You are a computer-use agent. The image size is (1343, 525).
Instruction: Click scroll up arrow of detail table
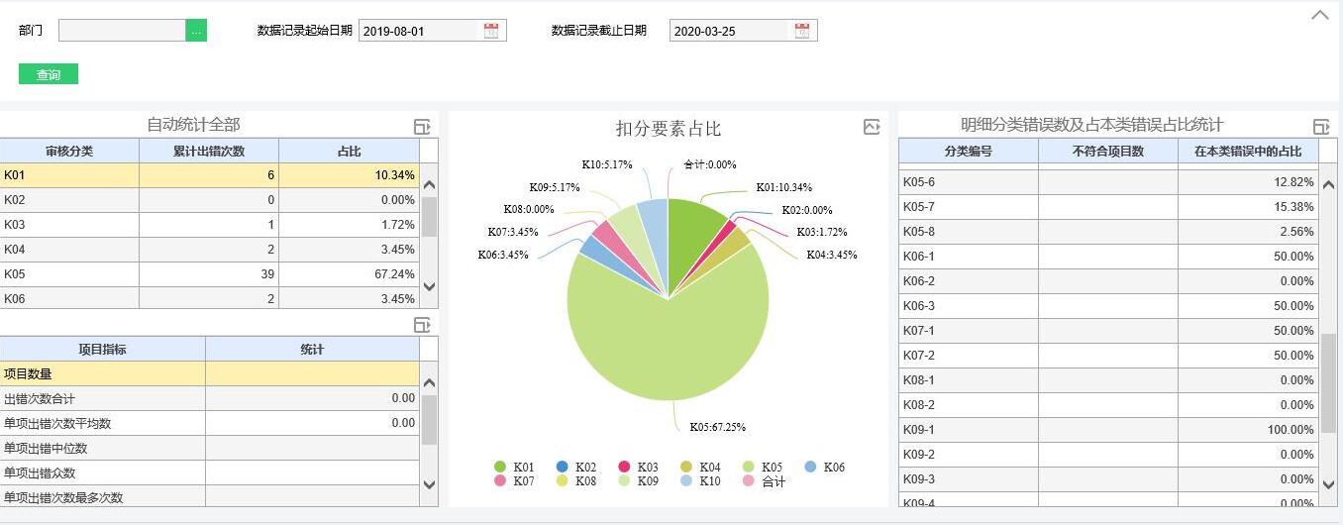1328,184
